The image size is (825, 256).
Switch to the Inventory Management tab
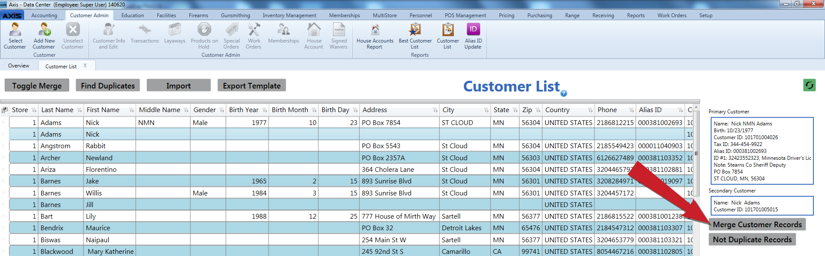[x=290, y=15]
